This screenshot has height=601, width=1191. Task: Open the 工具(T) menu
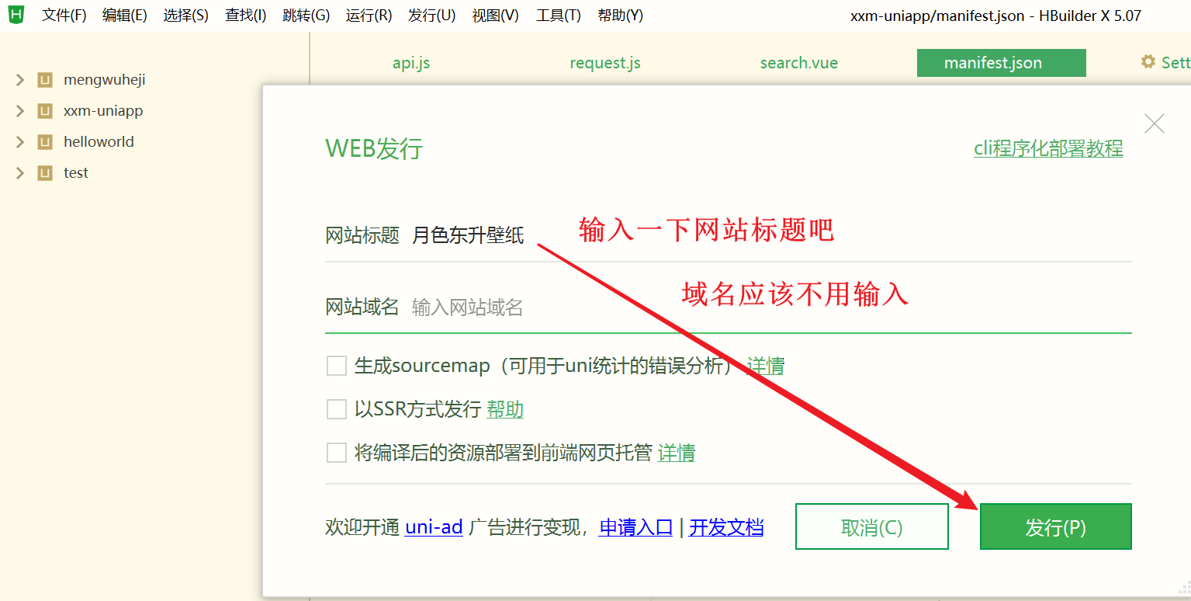pyautogui.click(x=559, y=16)
